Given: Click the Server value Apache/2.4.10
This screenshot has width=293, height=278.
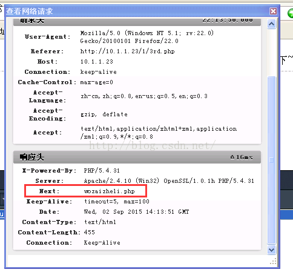Looking at the screenshot, I should click(169, 180).
